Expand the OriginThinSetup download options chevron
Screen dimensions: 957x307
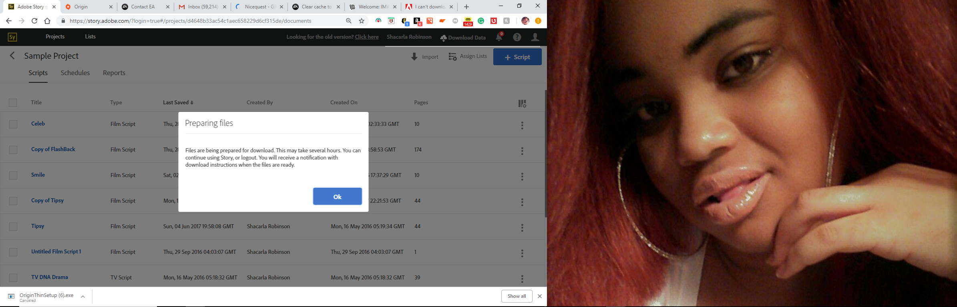[x=83, y=297]
